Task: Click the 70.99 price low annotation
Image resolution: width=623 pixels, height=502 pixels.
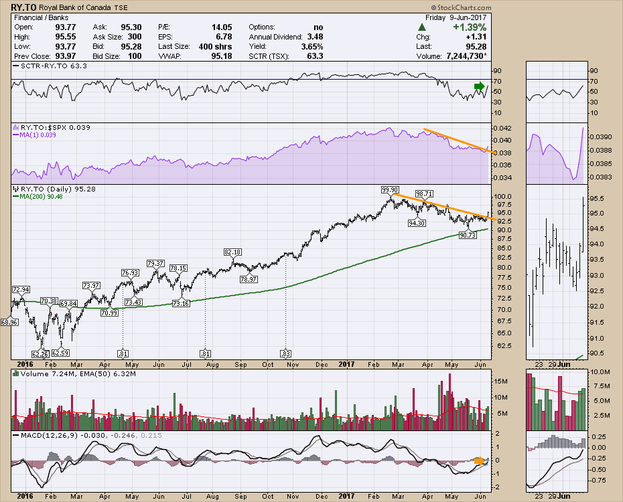Action: click(109, 313)
